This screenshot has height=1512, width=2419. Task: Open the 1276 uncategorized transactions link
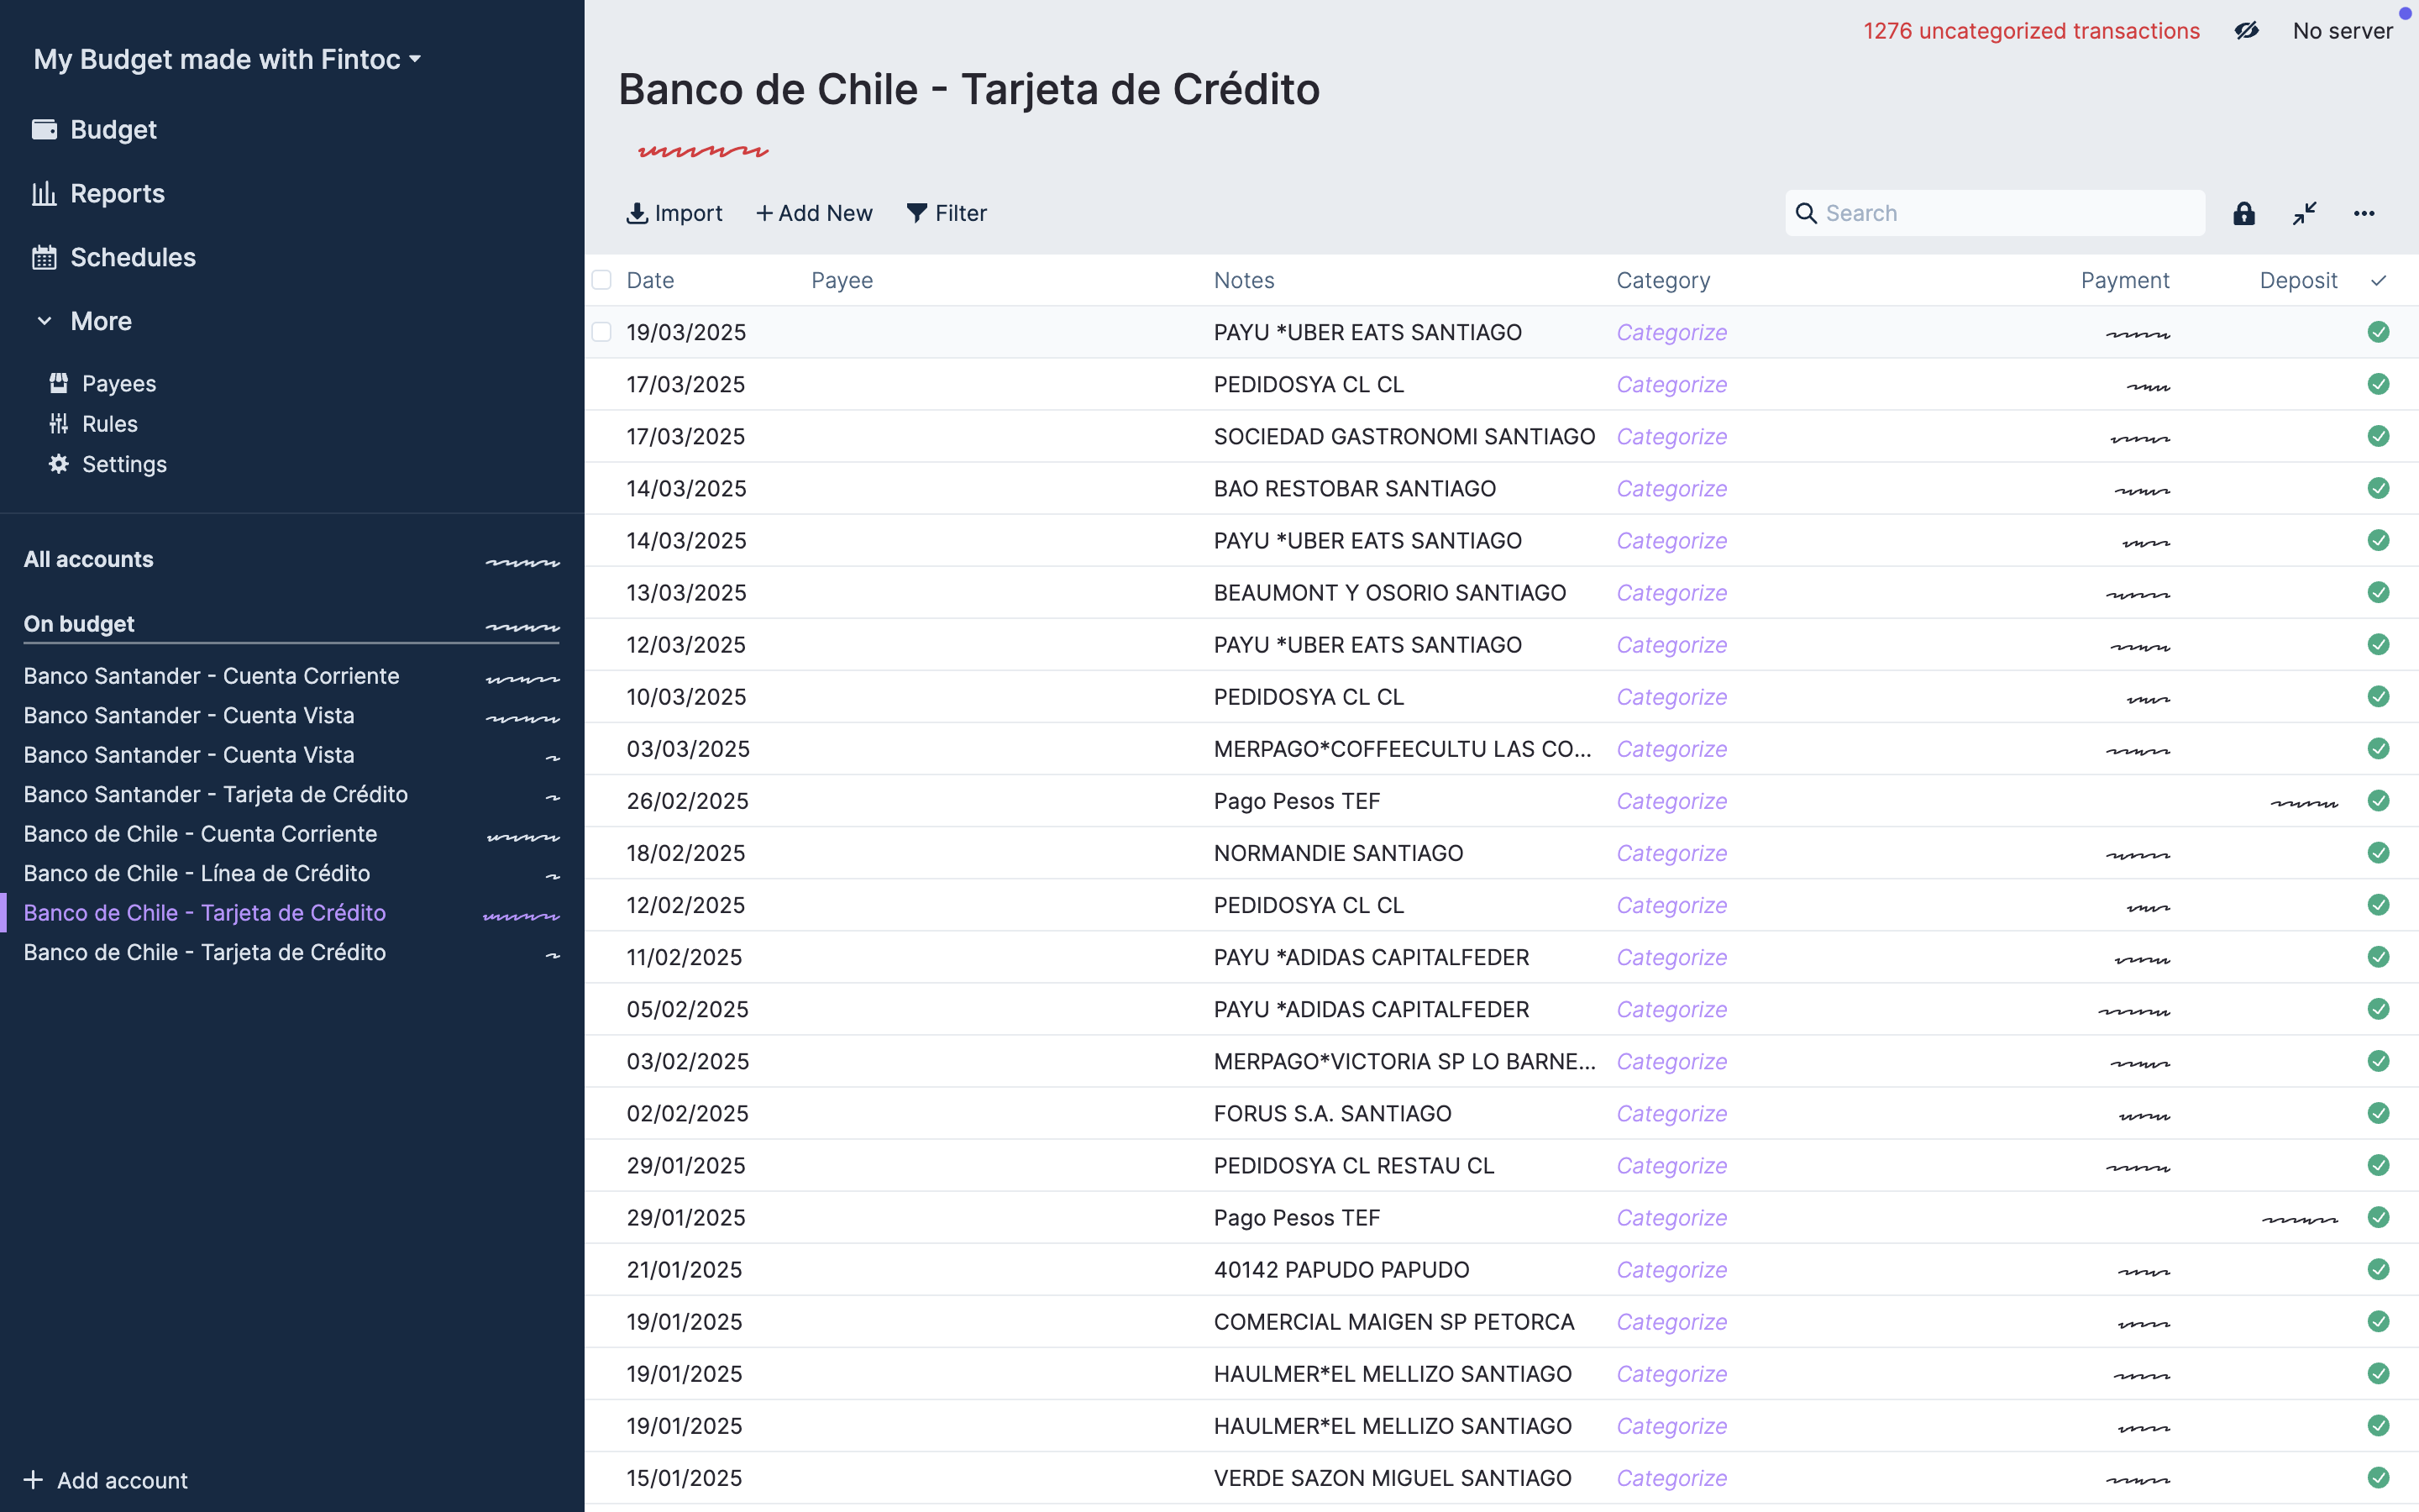point(2030,31)
